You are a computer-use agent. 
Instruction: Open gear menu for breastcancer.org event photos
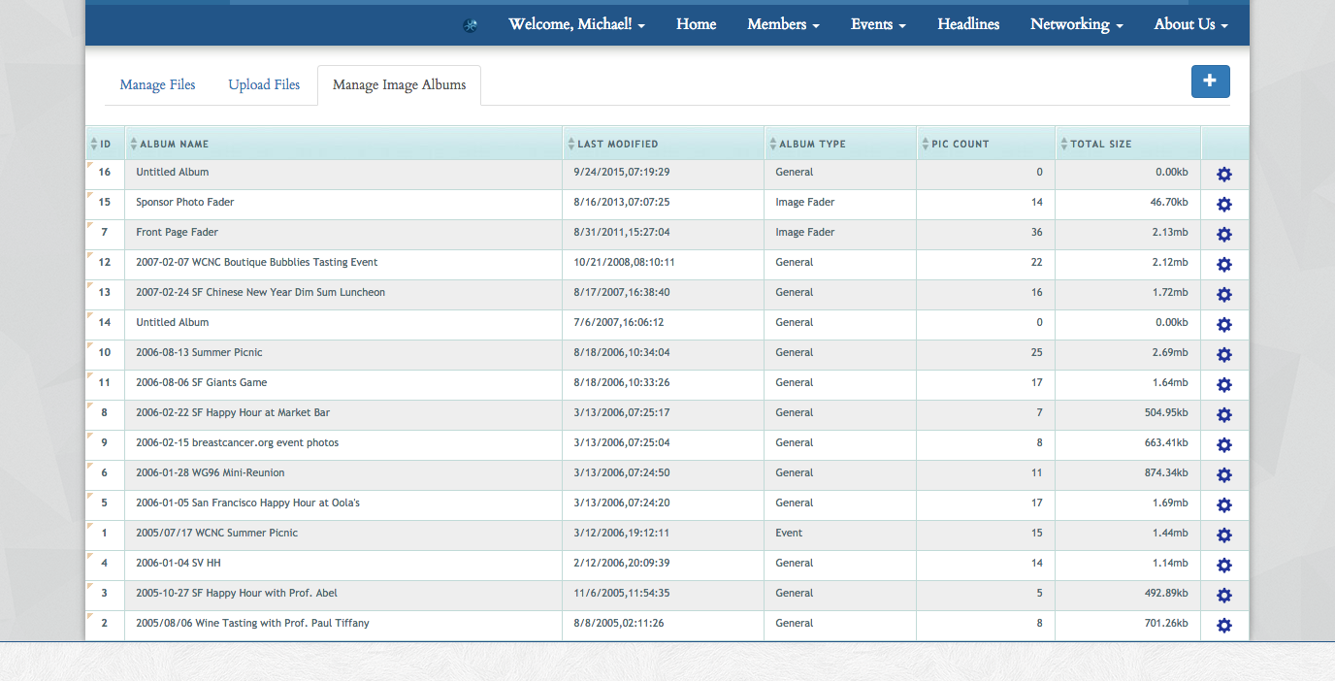[x=1224, y=445]
